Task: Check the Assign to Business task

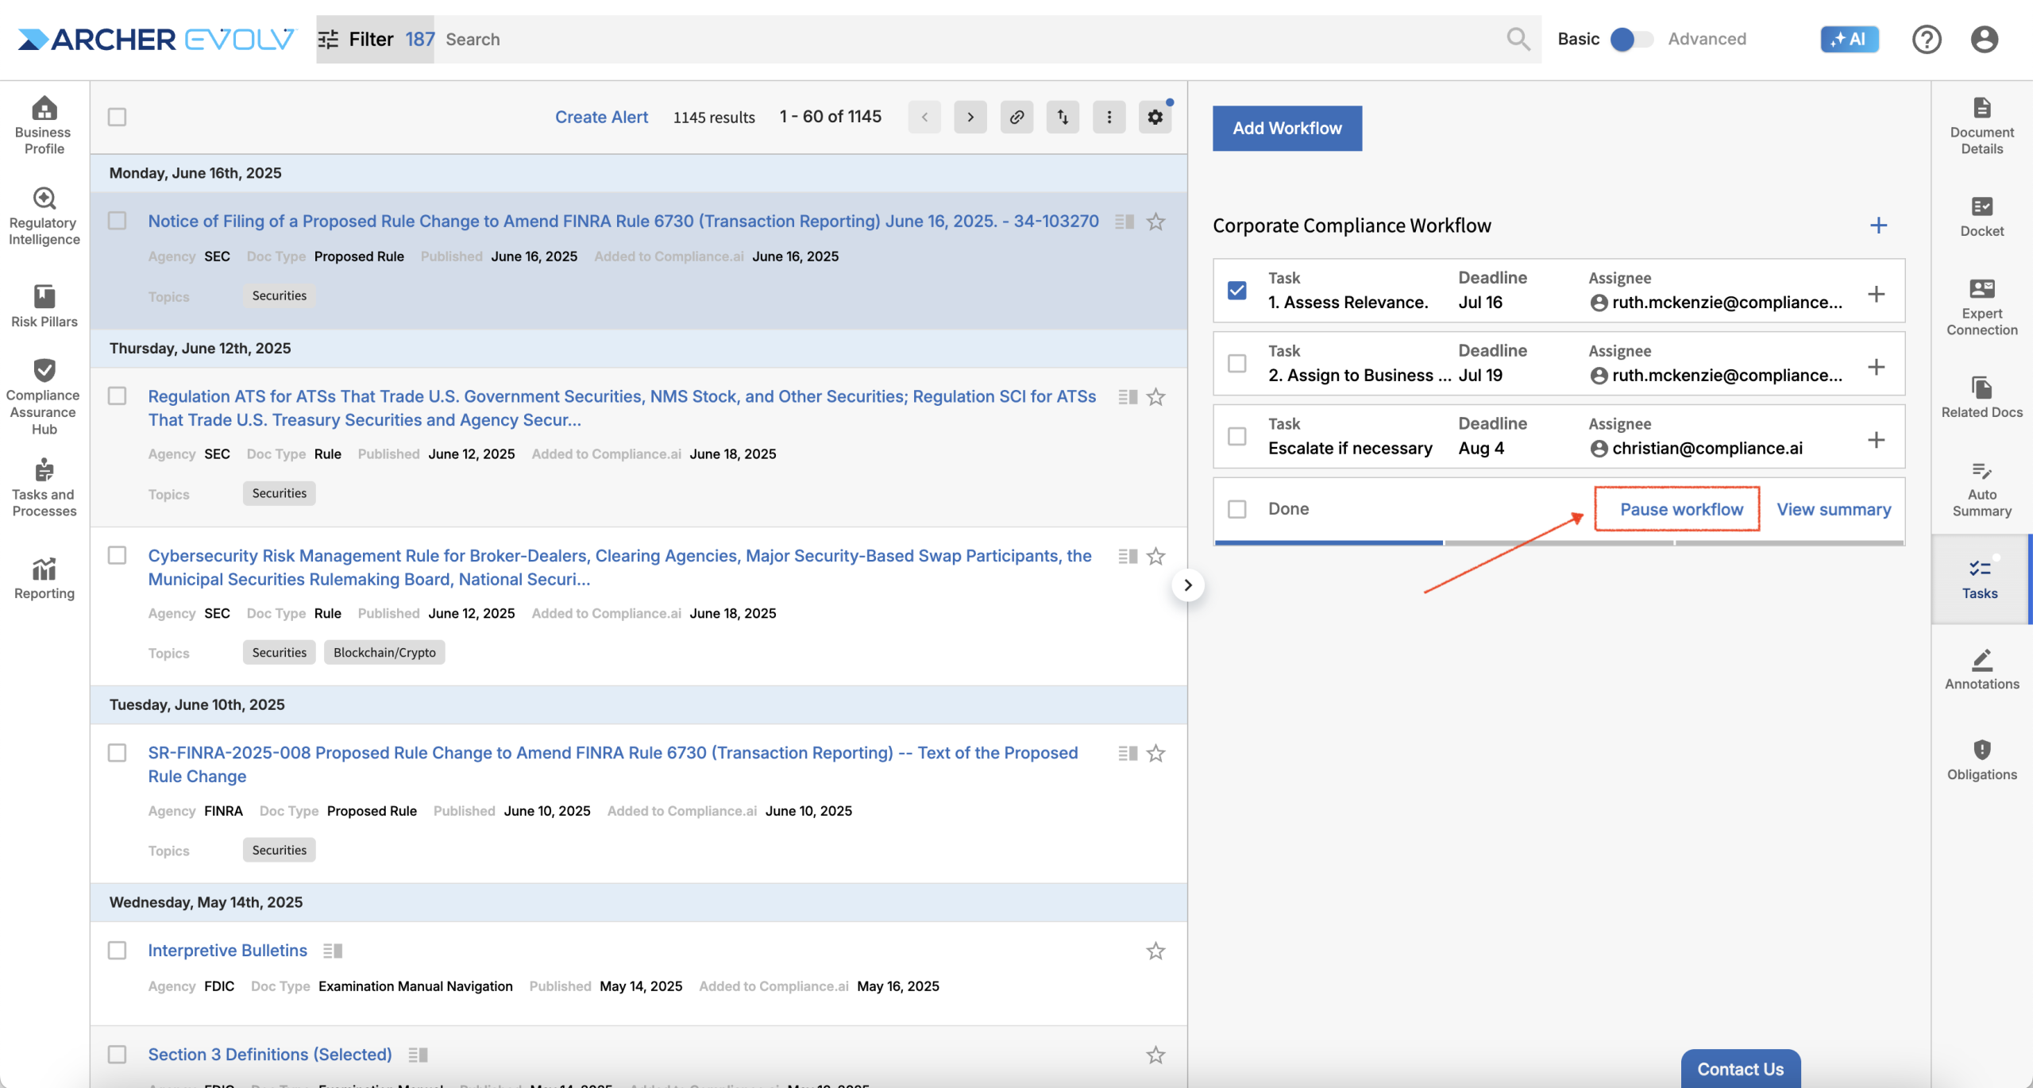Action: [x=1236, y=364]
